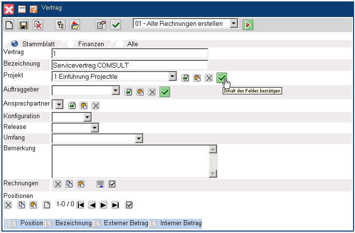Switch to the Finanzen tab
The image size is (355, 233).
[x=71, y=43]
